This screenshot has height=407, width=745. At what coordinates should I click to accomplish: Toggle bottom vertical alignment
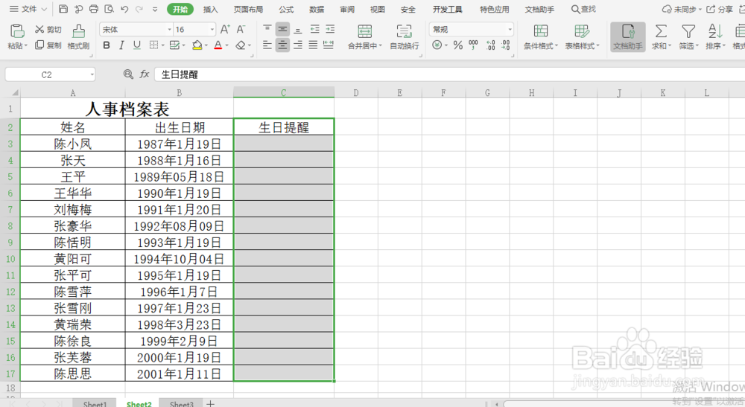[x=298, y=30]
